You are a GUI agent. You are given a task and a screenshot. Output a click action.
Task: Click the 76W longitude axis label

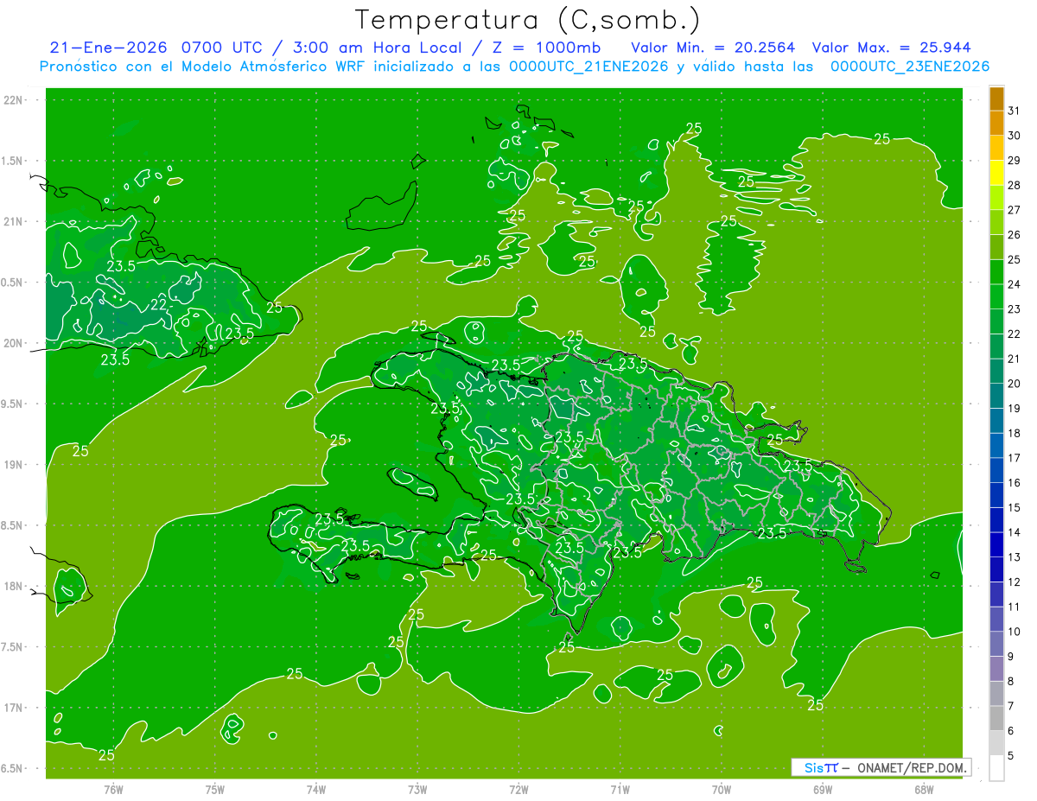(x=113, y=789)
